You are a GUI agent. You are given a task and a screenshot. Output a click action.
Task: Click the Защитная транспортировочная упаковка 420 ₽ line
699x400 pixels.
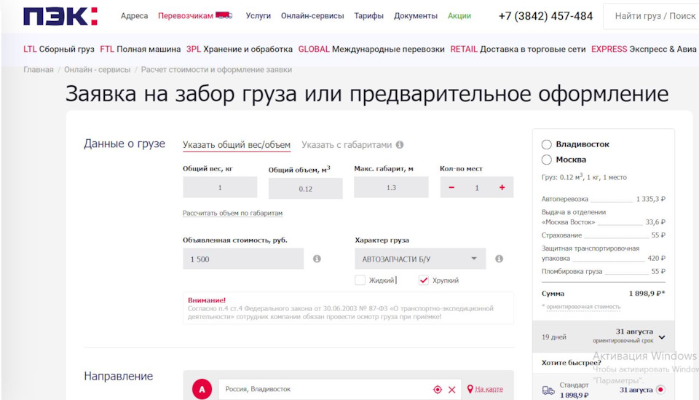click(x=604, y=254)
